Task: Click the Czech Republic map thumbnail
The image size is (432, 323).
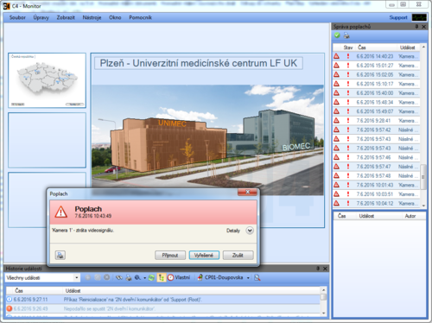Action: click(x=47, y=80)
